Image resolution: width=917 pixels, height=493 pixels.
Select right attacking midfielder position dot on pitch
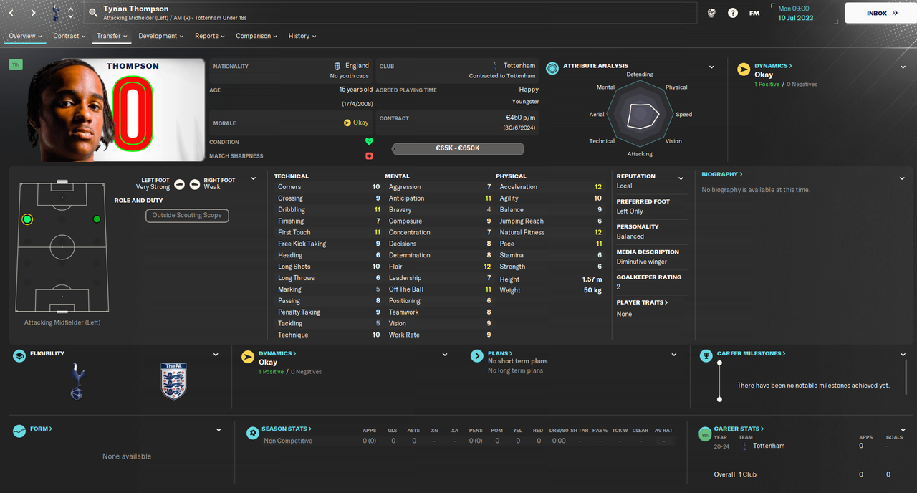(x=97, y=219)
